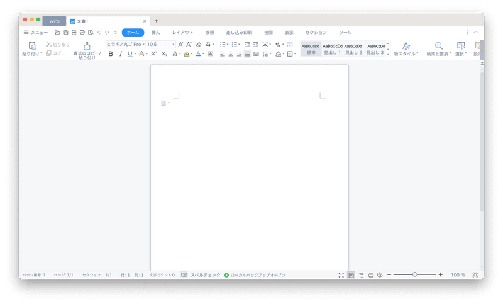Click the save document icon

click(x=65, y=33)
